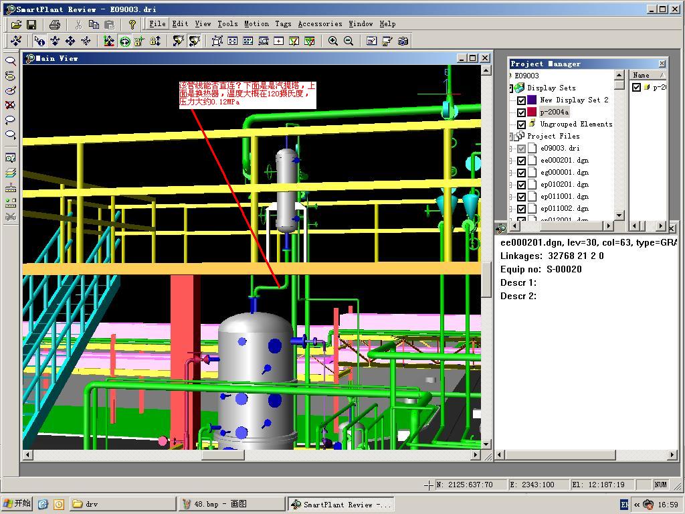The height and width of the screenshot is (514, 685).
Task: Open the Accessories menu
Action: click(320, 23)
